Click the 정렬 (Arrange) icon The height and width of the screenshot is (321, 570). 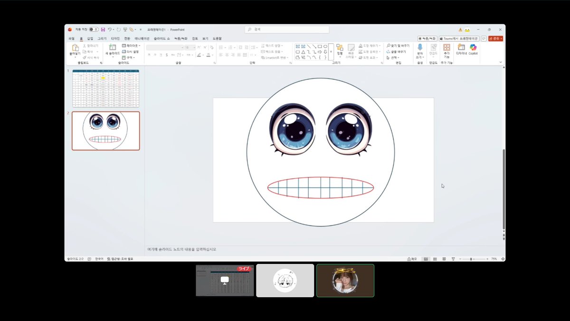click(340, 48)
